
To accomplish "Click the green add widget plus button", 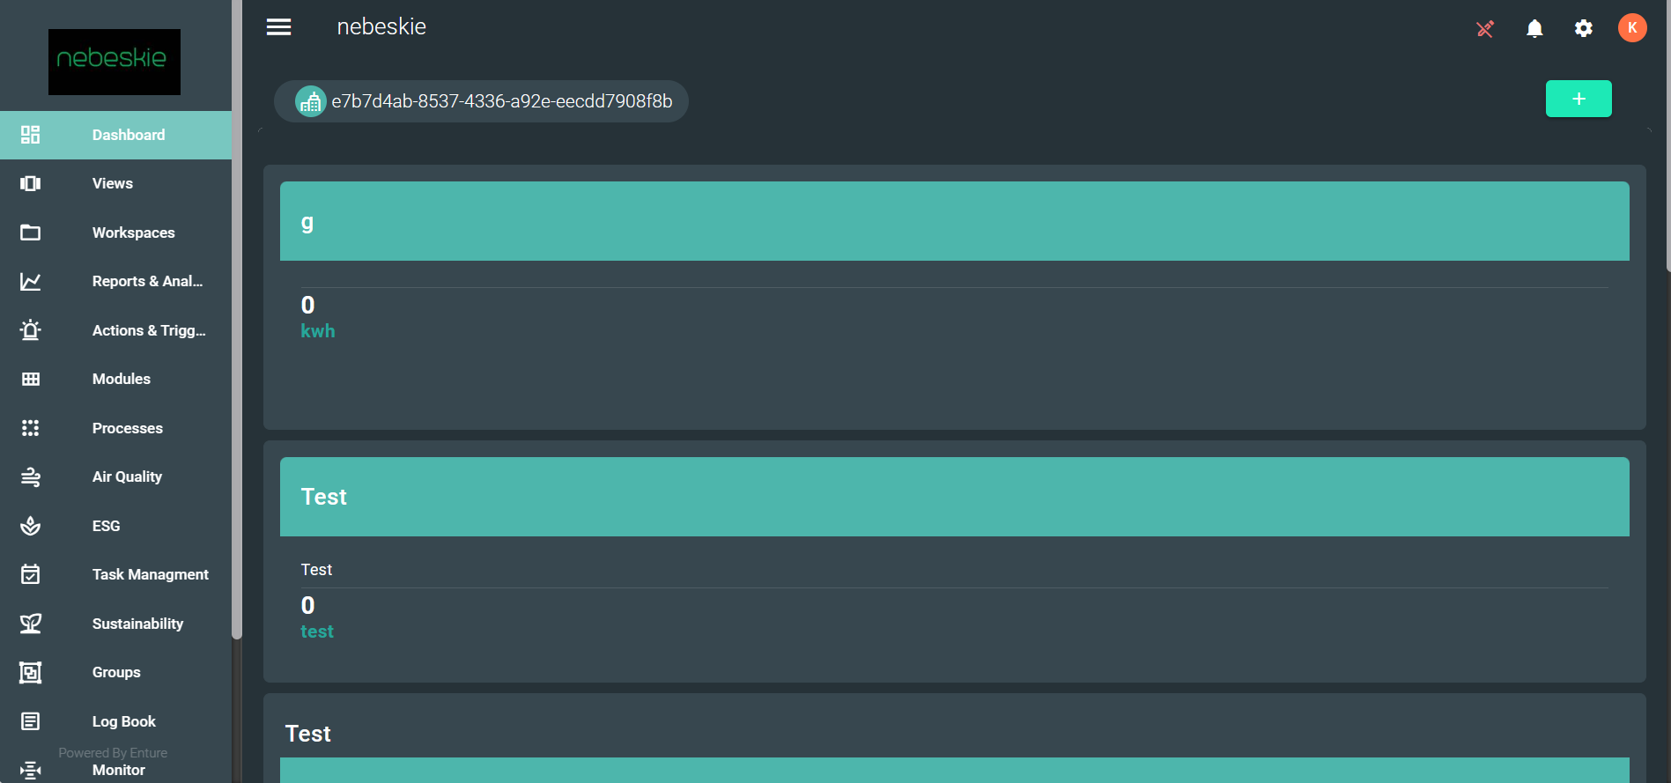I will click(x=1578, y=99).
